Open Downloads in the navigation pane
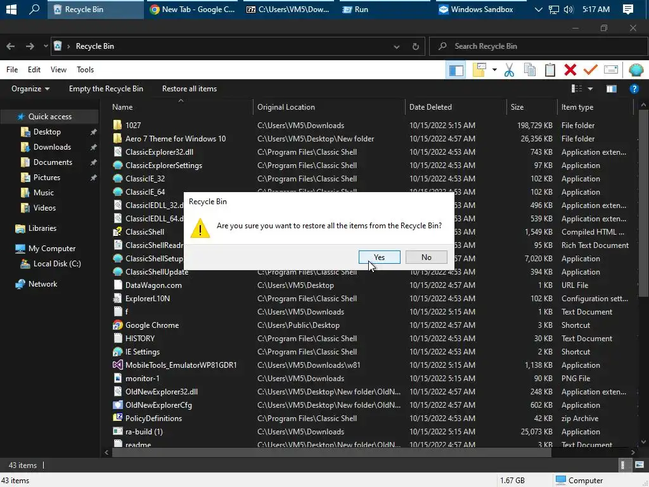Viewport: 649px width, 487px height. coord(52,147)
